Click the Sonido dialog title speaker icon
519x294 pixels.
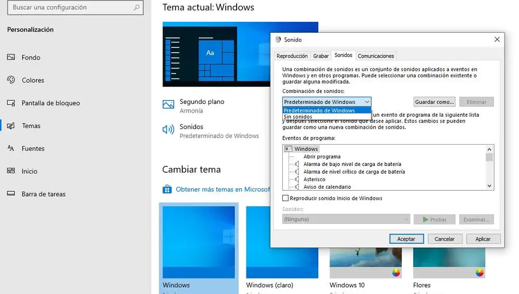pos(278,39)
